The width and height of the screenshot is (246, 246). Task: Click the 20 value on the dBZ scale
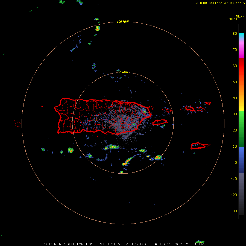pyautogui.click(x=235, y=130)
